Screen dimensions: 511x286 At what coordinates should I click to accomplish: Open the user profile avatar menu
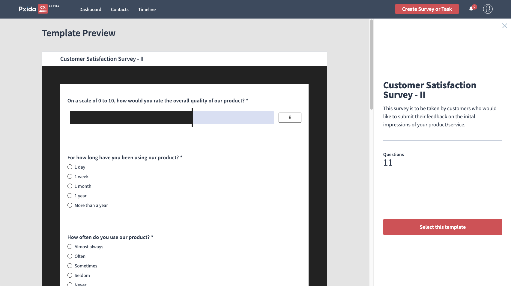488,9
